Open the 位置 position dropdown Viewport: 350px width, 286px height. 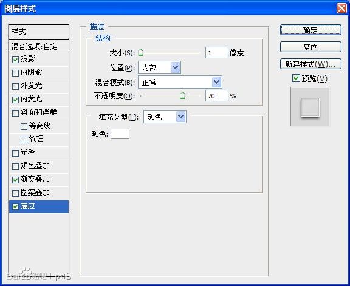(159, 67)
